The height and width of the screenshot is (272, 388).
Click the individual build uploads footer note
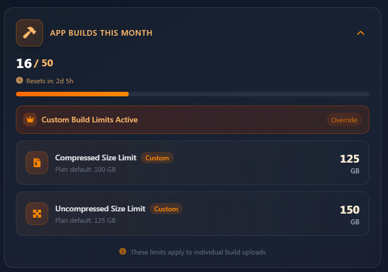[198, 252]
